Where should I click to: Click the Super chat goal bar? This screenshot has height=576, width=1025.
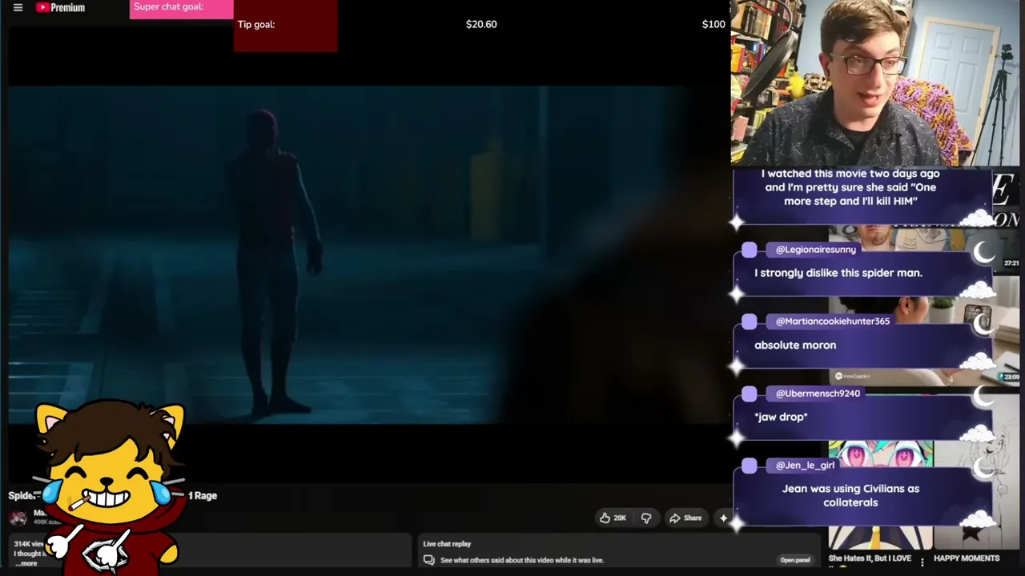[182, 9]
